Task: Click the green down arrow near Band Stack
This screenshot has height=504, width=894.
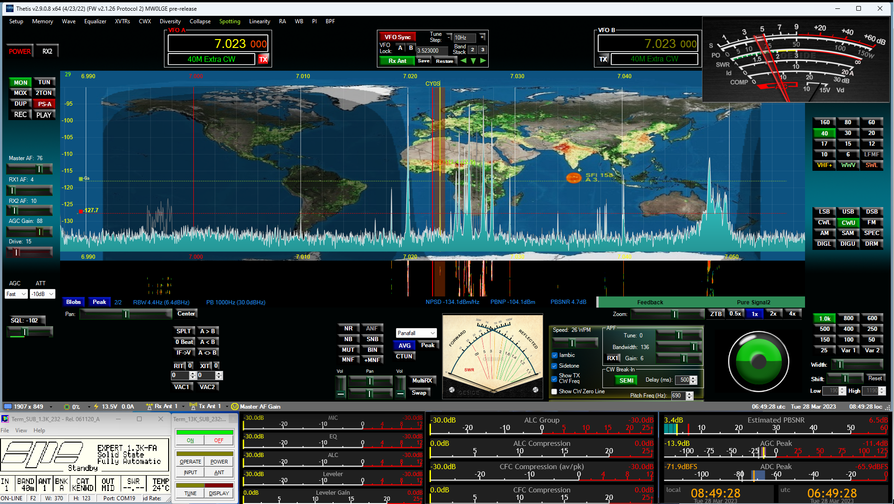Action: [473, 61]
